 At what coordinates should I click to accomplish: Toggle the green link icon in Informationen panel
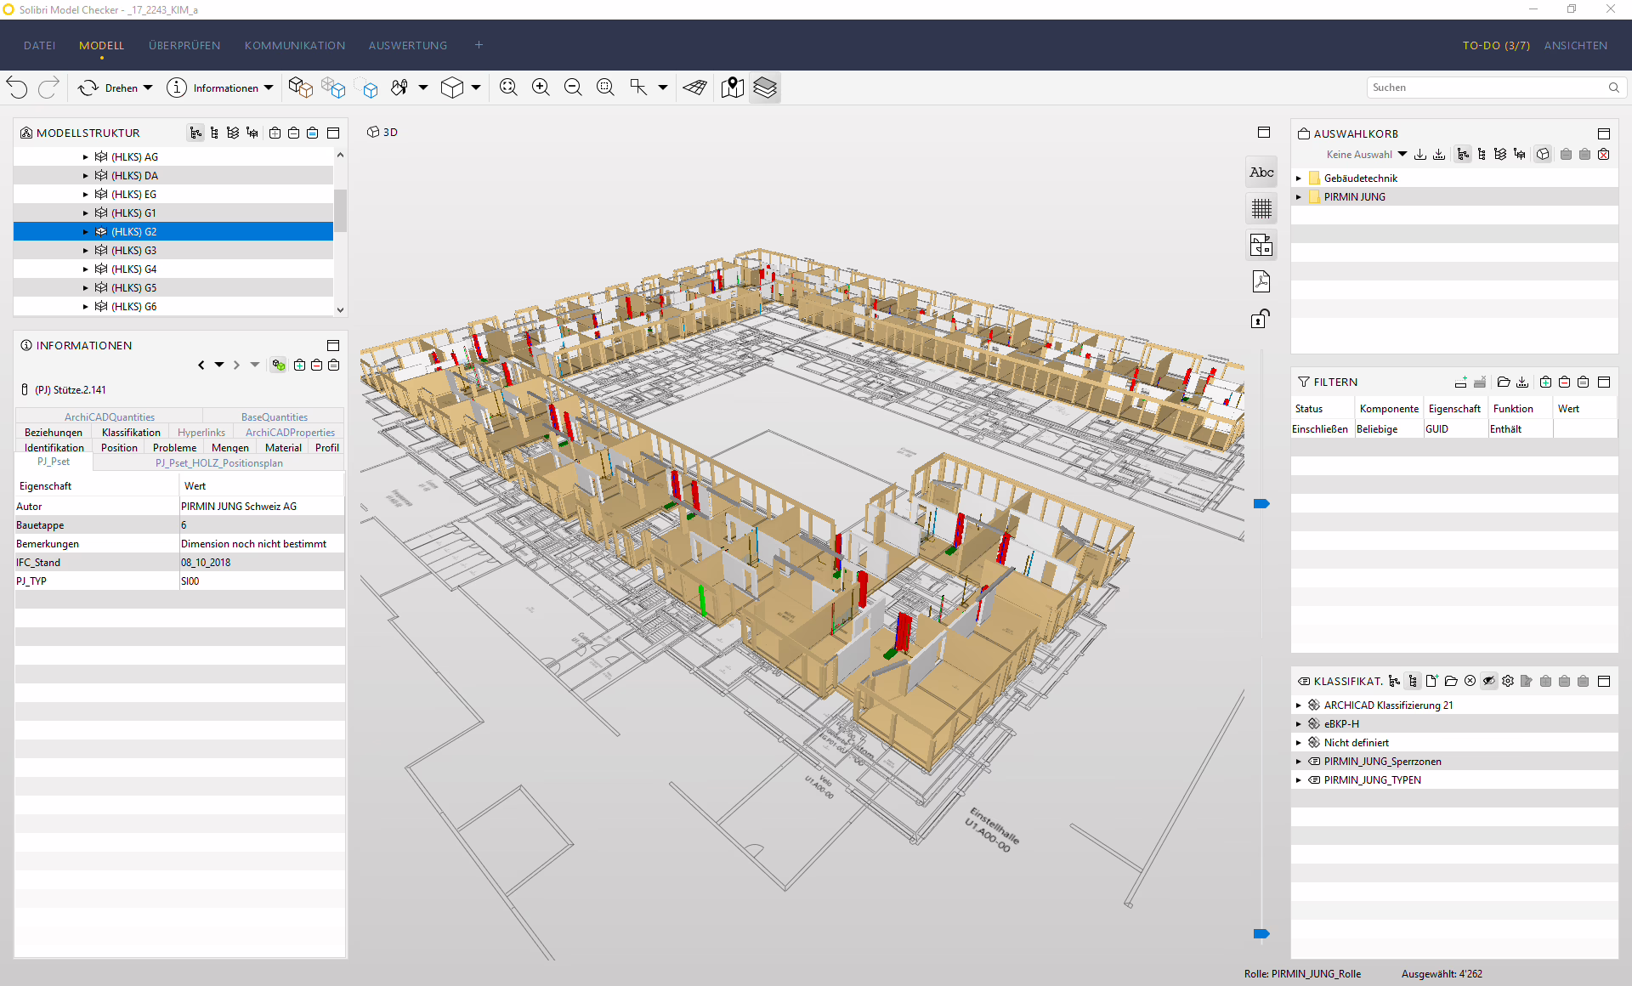coord(278,365)
